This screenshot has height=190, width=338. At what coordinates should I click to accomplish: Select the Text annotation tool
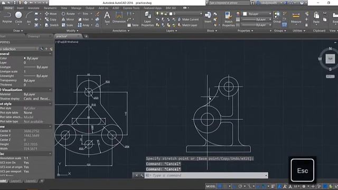[107, 17]
